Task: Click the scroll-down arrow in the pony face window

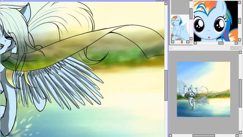Action: pos(240,40)
